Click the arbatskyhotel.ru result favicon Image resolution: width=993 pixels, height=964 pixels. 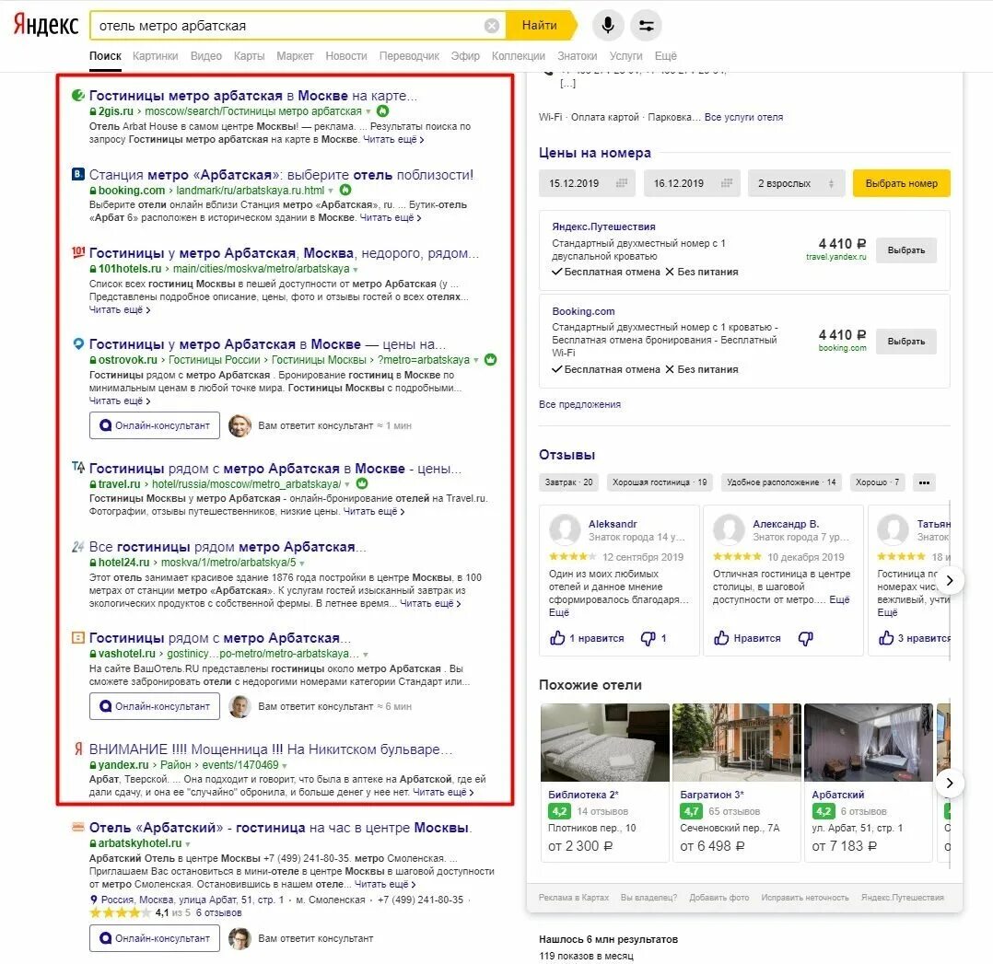[x=78, y=828]
